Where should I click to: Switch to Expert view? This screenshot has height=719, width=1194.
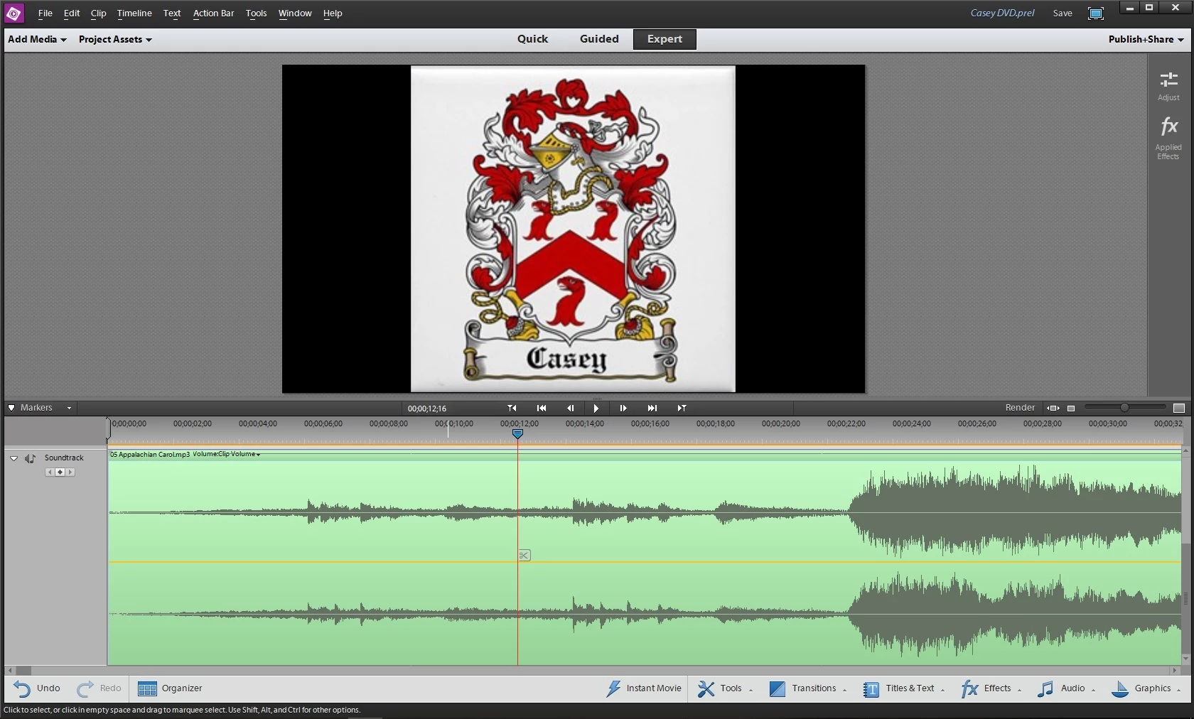click(665, 39)
